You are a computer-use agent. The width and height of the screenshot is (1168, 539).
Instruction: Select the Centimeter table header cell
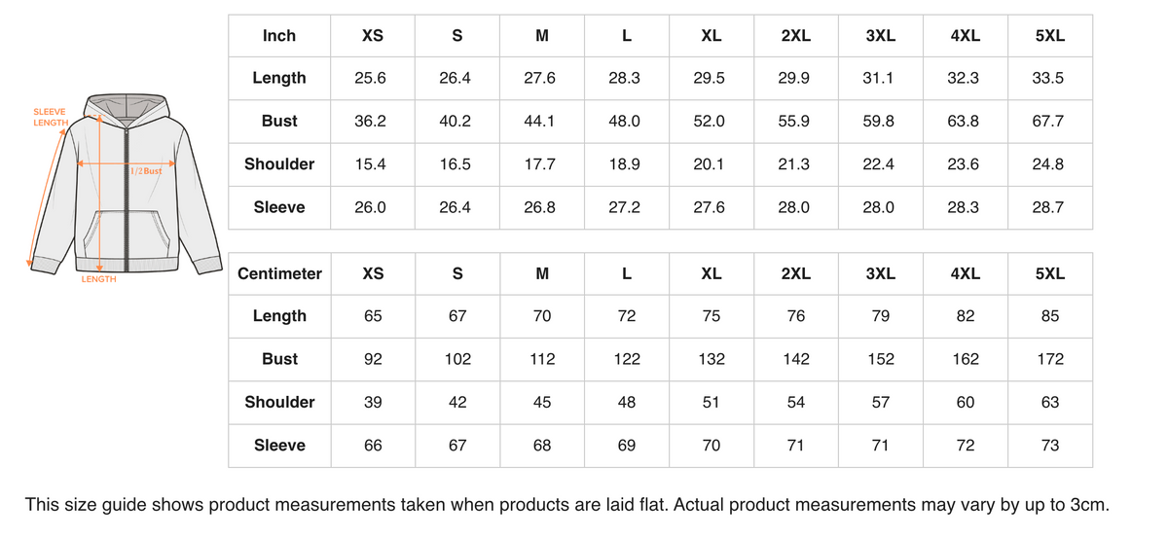pos(279,273)
